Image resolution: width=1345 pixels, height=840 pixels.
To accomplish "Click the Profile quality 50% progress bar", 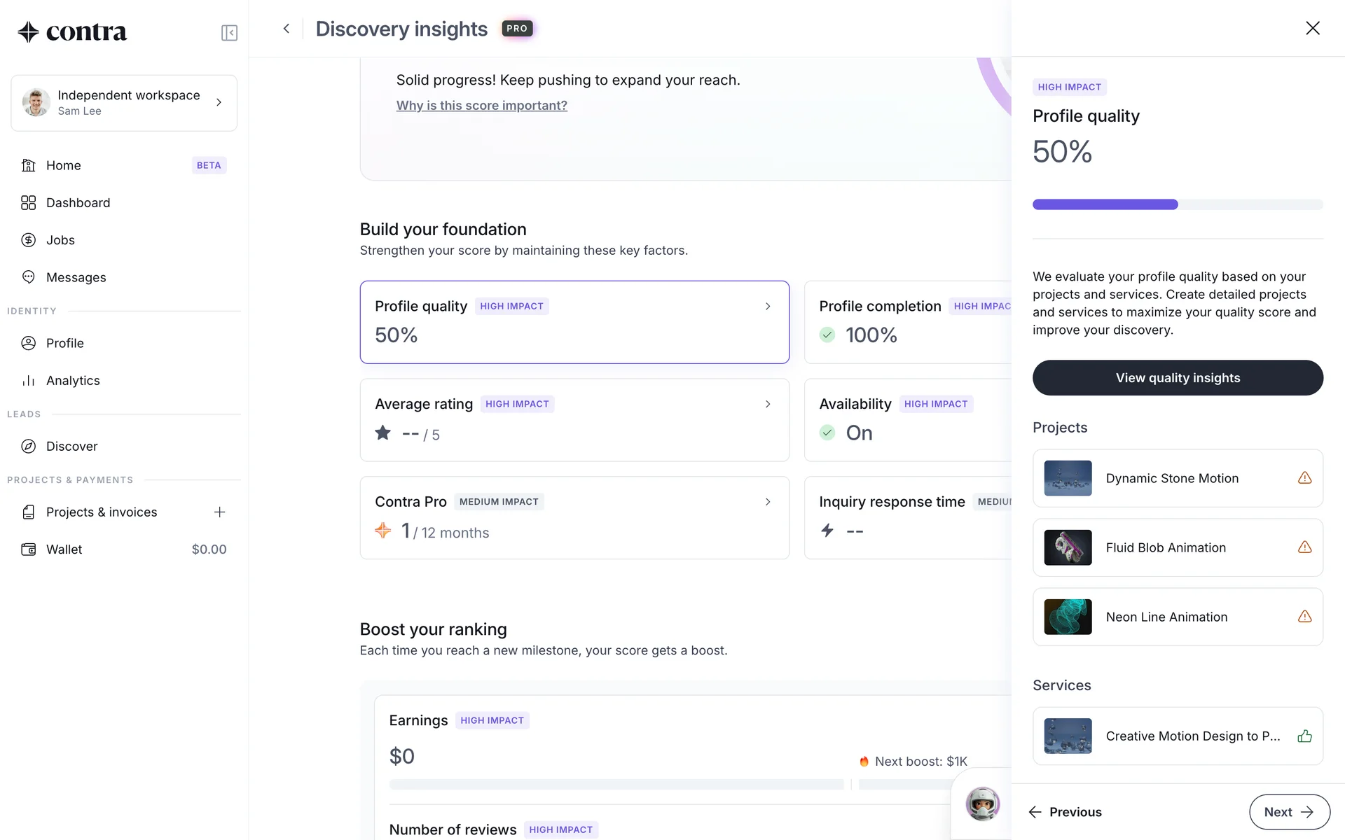I will click(x=1178, y=204).
